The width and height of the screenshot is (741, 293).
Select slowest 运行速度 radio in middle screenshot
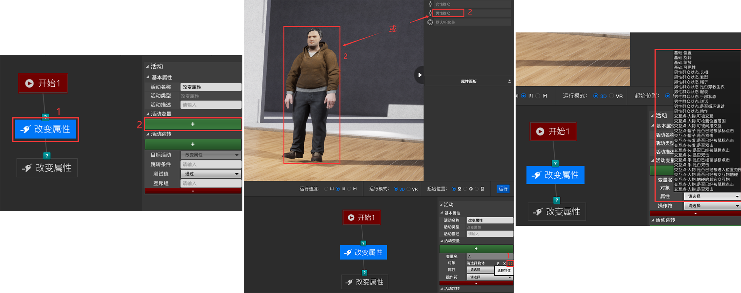[326, 189]
